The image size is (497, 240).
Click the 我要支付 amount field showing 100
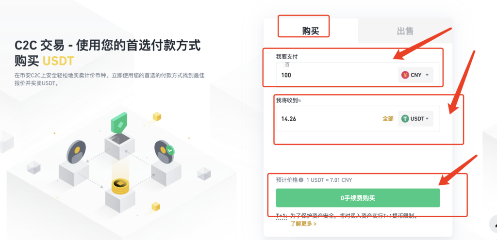tap(336, 75)
